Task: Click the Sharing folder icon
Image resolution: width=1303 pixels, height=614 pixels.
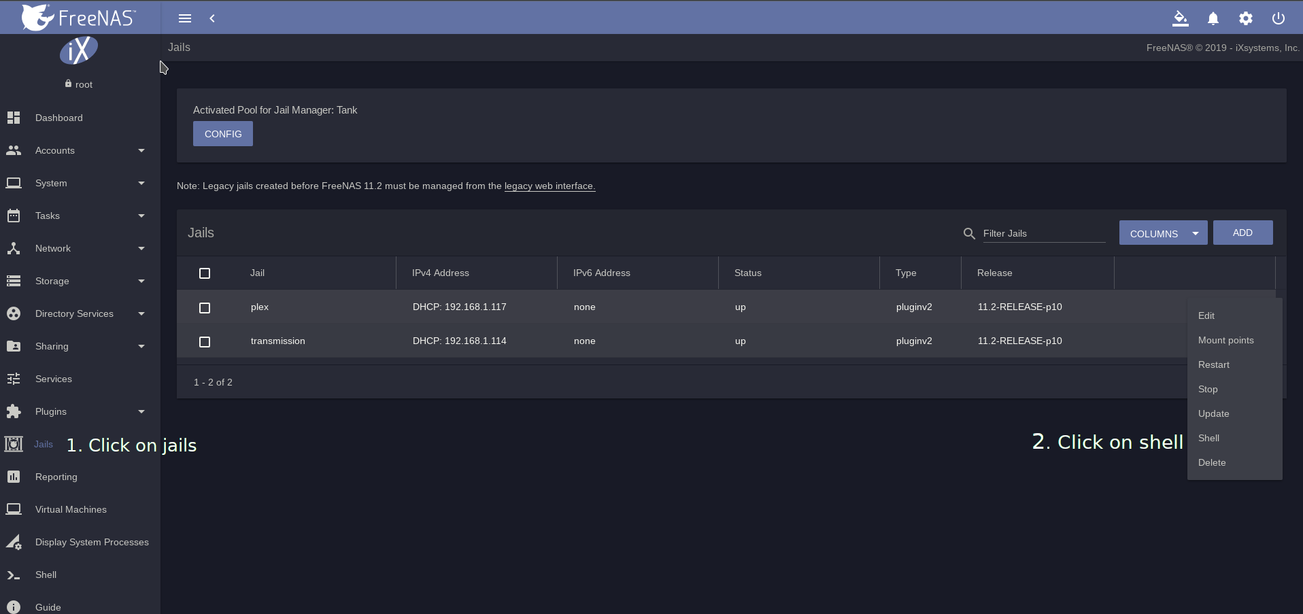Action: 14,346
